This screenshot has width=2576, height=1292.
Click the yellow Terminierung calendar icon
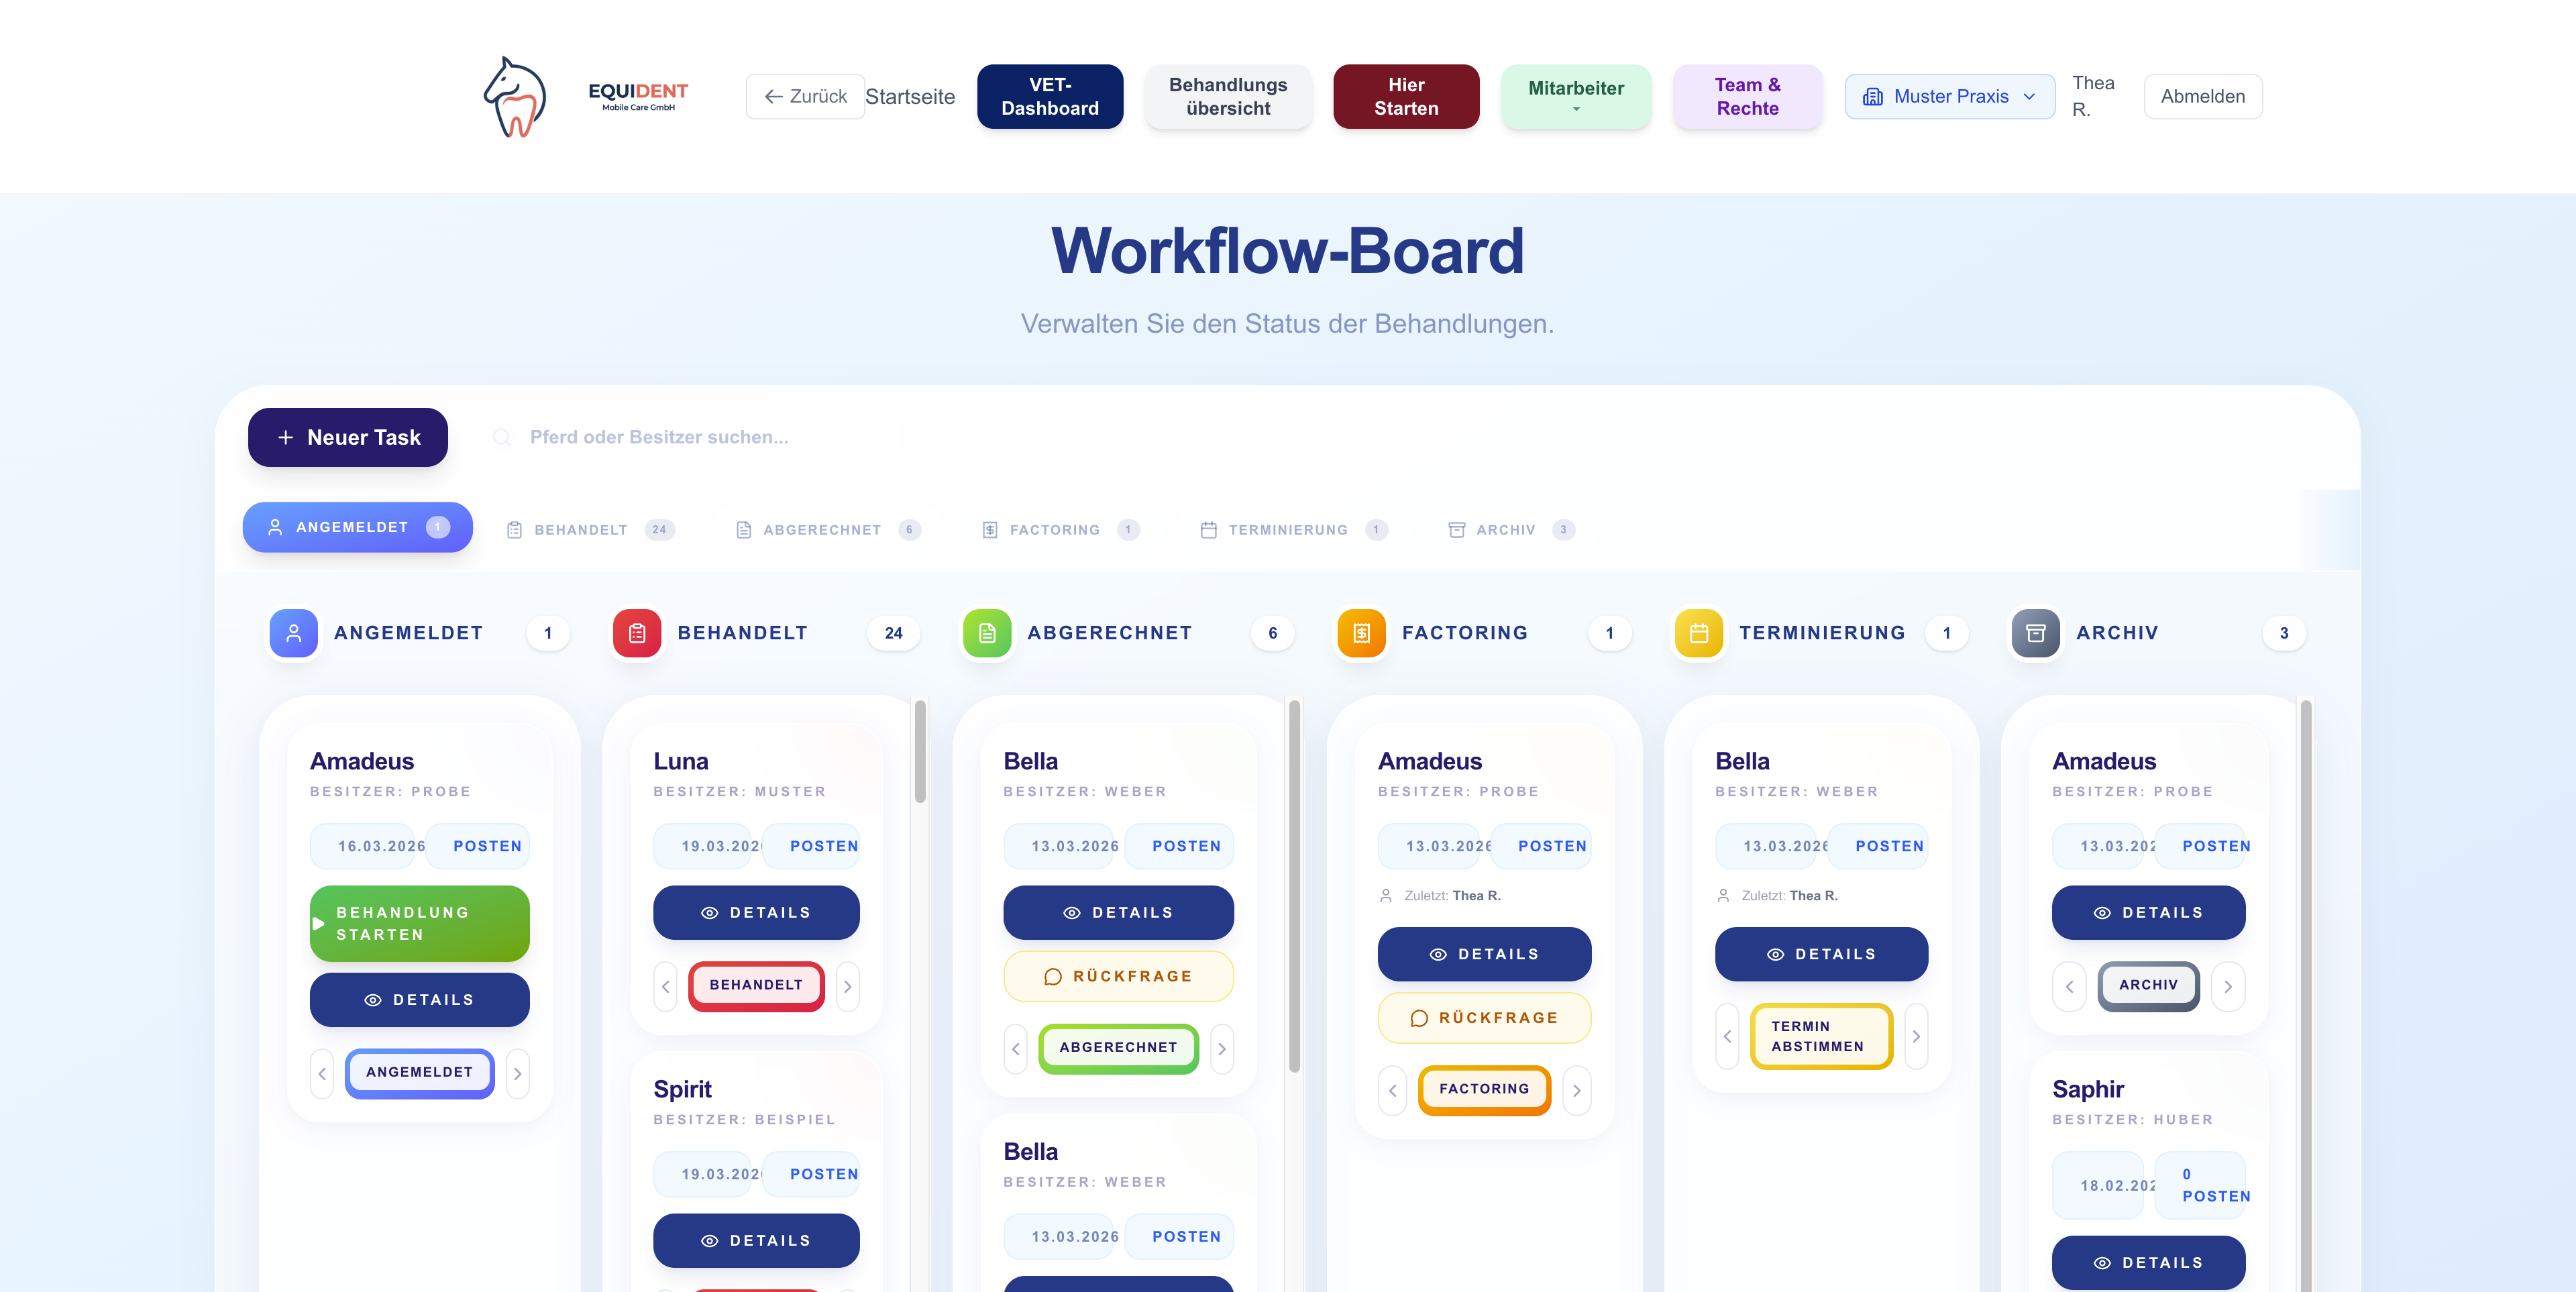[x=1698, y=633]
